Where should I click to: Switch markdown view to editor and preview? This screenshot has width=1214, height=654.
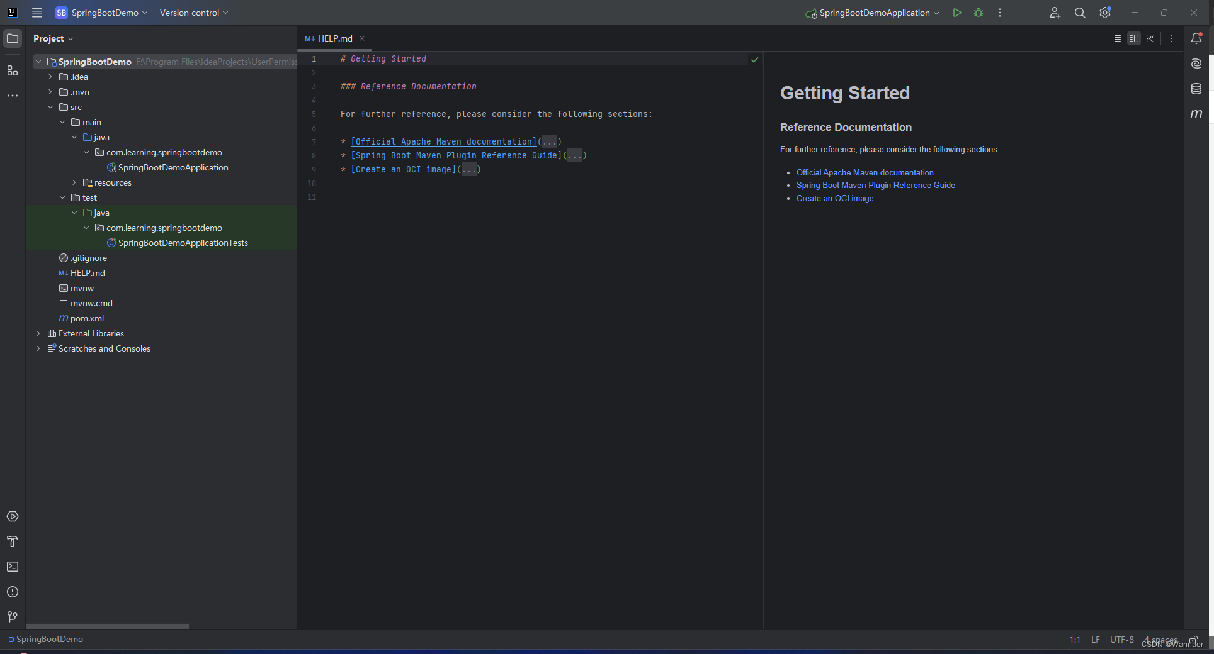tap(1134, 38)
